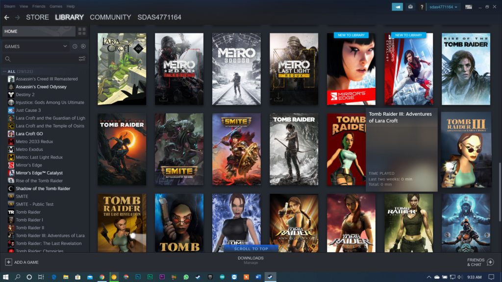Open Metro 2033 Redux cover tile
Screen dimensions: 502x282
[179, 69]
